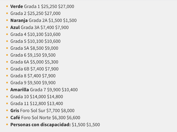The image size is (177, 132).
Task: Select the Grada 2 list item
Action: [x=35, y=13]
